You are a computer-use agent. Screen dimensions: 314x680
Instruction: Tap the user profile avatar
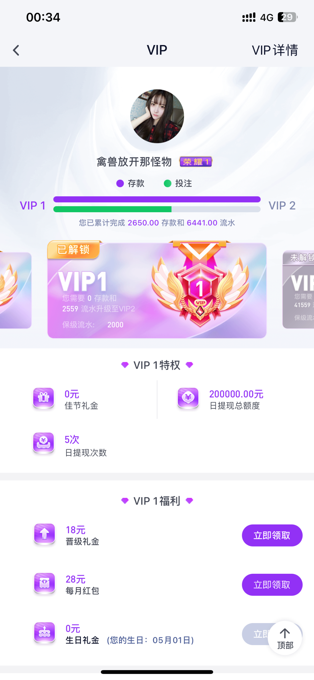(157, 116)
